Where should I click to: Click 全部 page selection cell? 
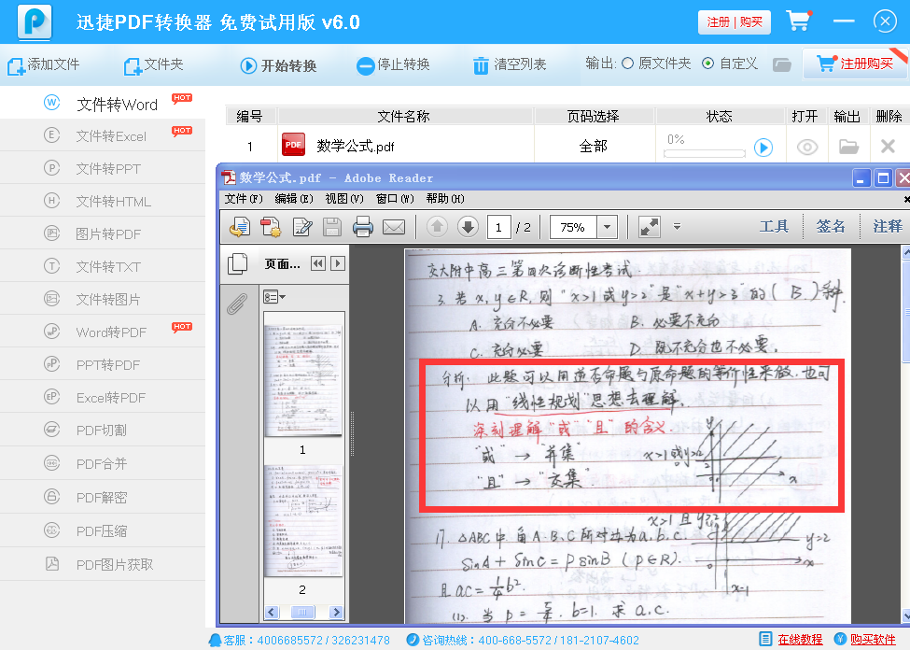click(x=593, y=146)
